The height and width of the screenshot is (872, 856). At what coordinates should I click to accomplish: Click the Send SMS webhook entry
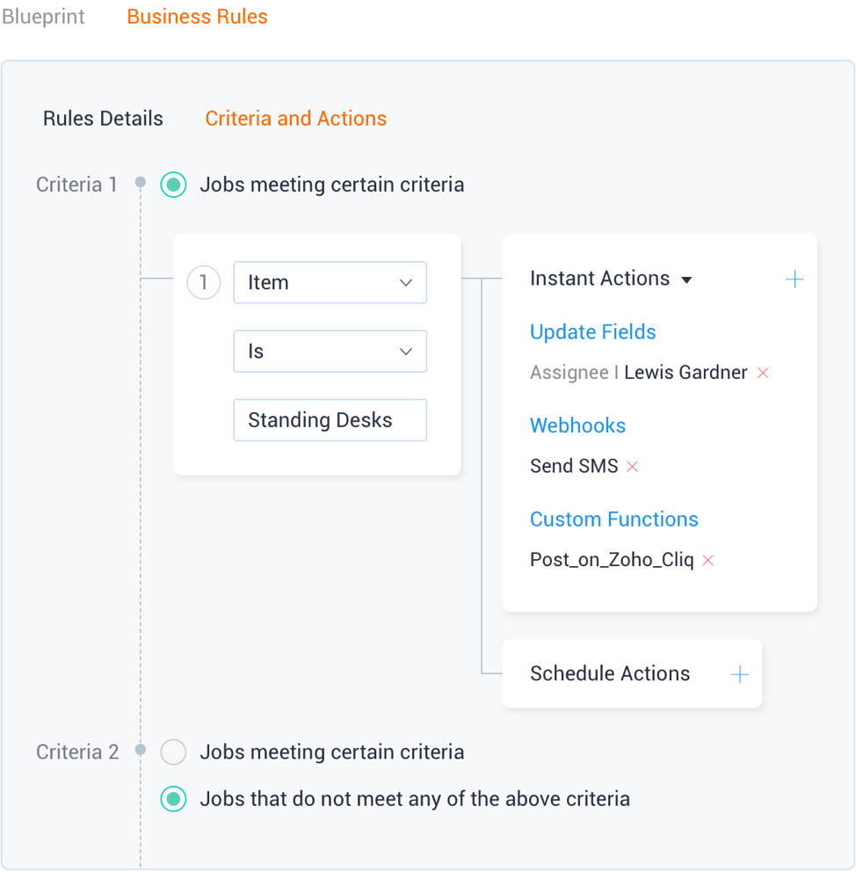(574, 466)
